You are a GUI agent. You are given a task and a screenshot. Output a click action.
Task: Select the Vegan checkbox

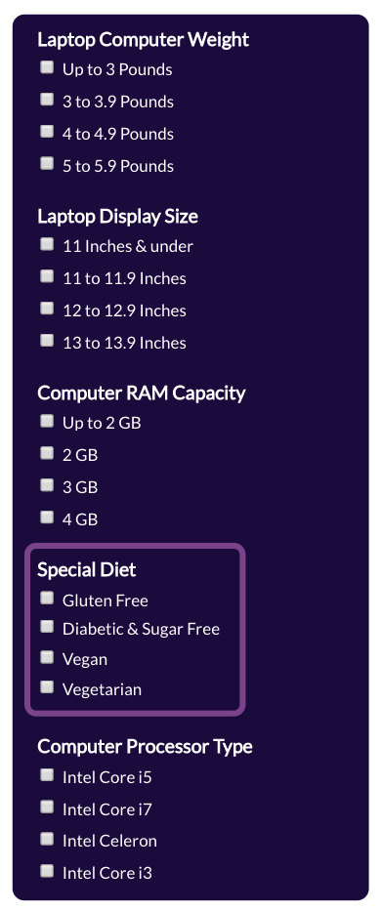(x=47, y=657)
